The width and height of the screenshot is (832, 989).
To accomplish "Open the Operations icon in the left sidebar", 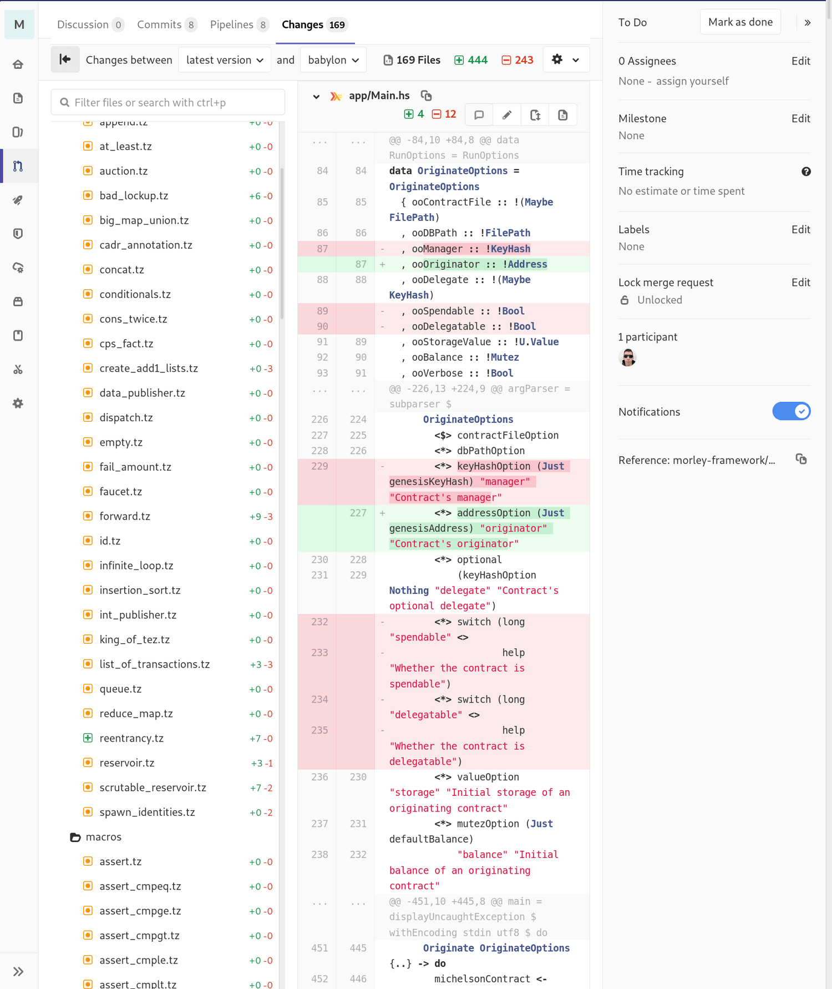I will (x=18, y=268).
